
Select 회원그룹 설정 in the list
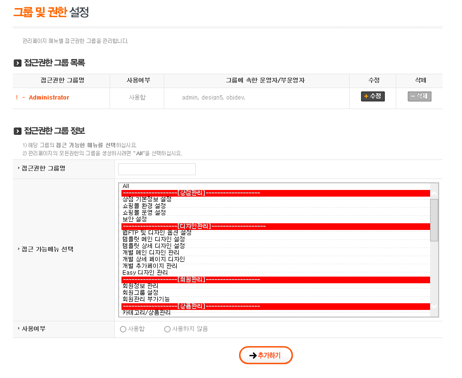[140, 292]
